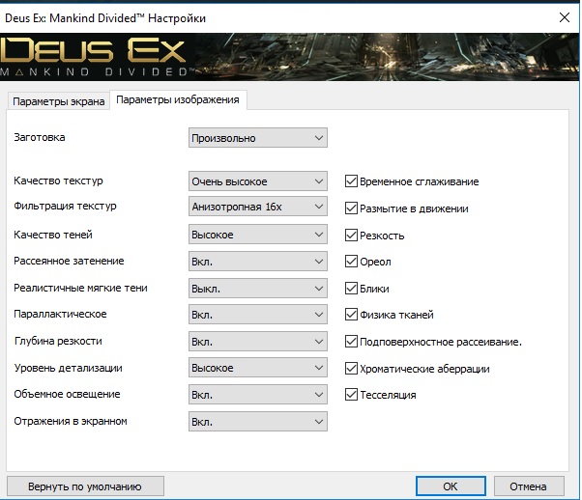Image resolution: width=582 pixels, height=500 pixels.
Task: Expand the Глубина резкости dropdown
Action: pos(257,342)
